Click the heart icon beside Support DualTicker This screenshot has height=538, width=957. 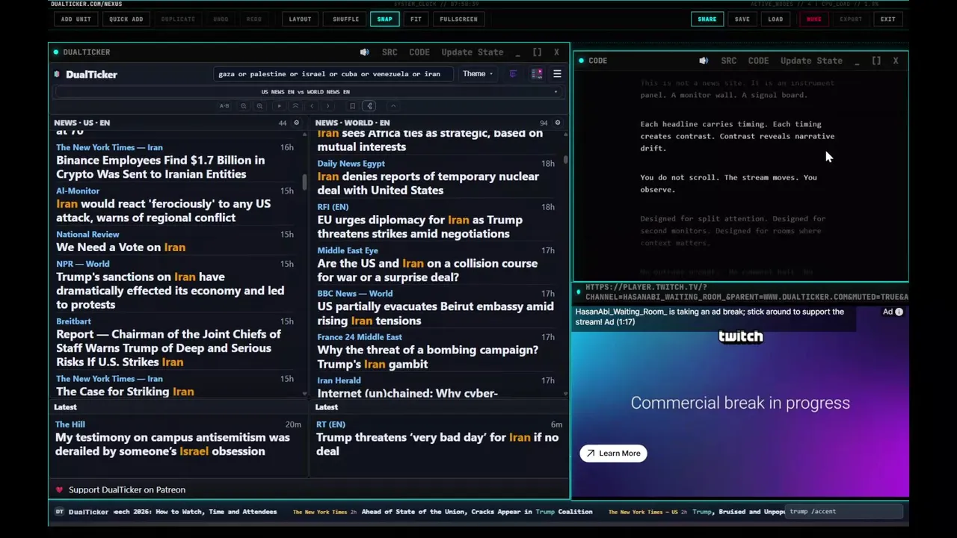(59, 490)
